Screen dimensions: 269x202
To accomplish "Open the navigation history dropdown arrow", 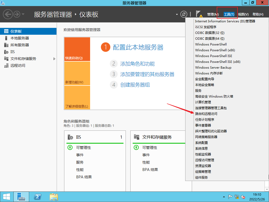I will tap(23, 14).
